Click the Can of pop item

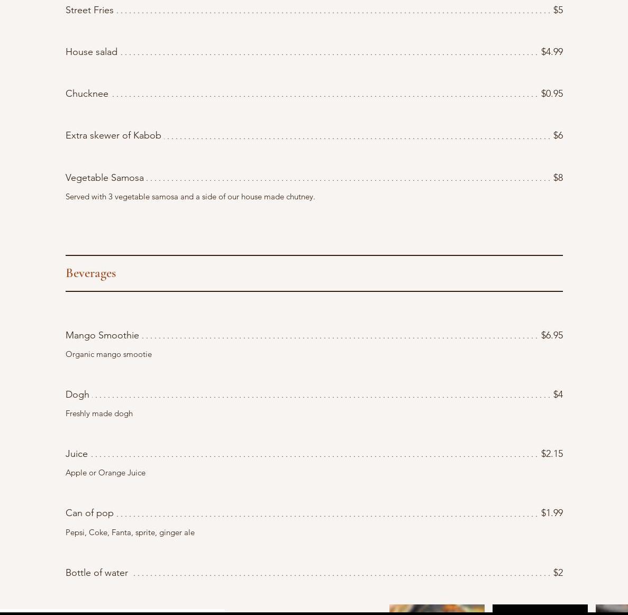(89, 513)
